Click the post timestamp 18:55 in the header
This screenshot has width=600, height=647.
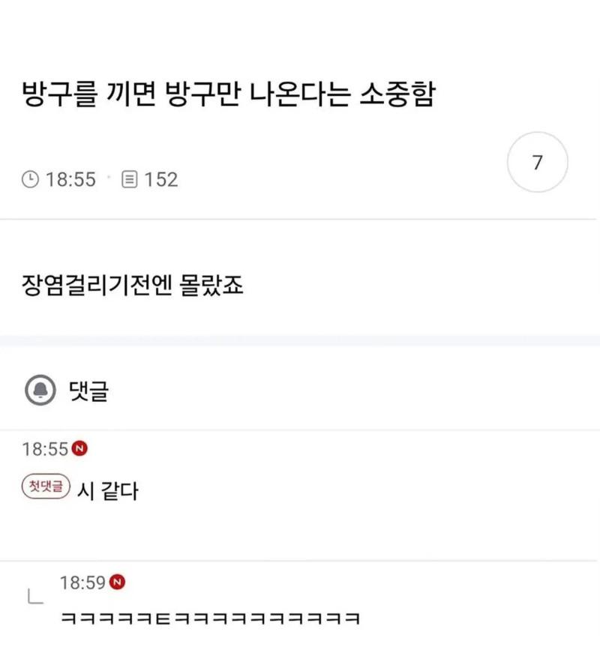click(x=70, y=180)
